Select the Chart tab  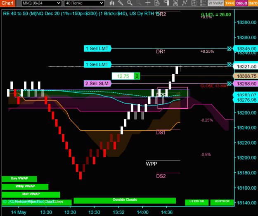7,3
